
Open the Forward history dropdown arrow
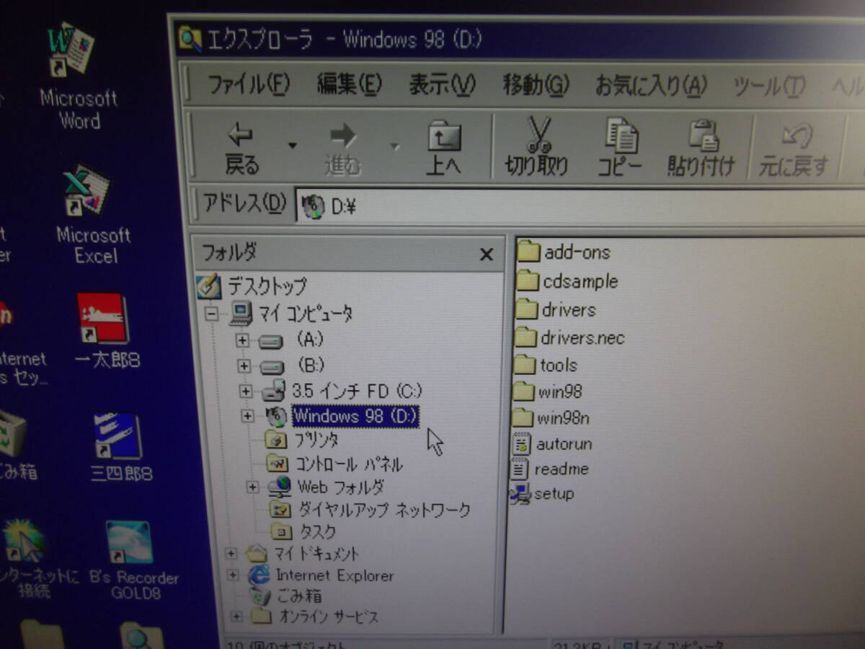coord(394,146)
